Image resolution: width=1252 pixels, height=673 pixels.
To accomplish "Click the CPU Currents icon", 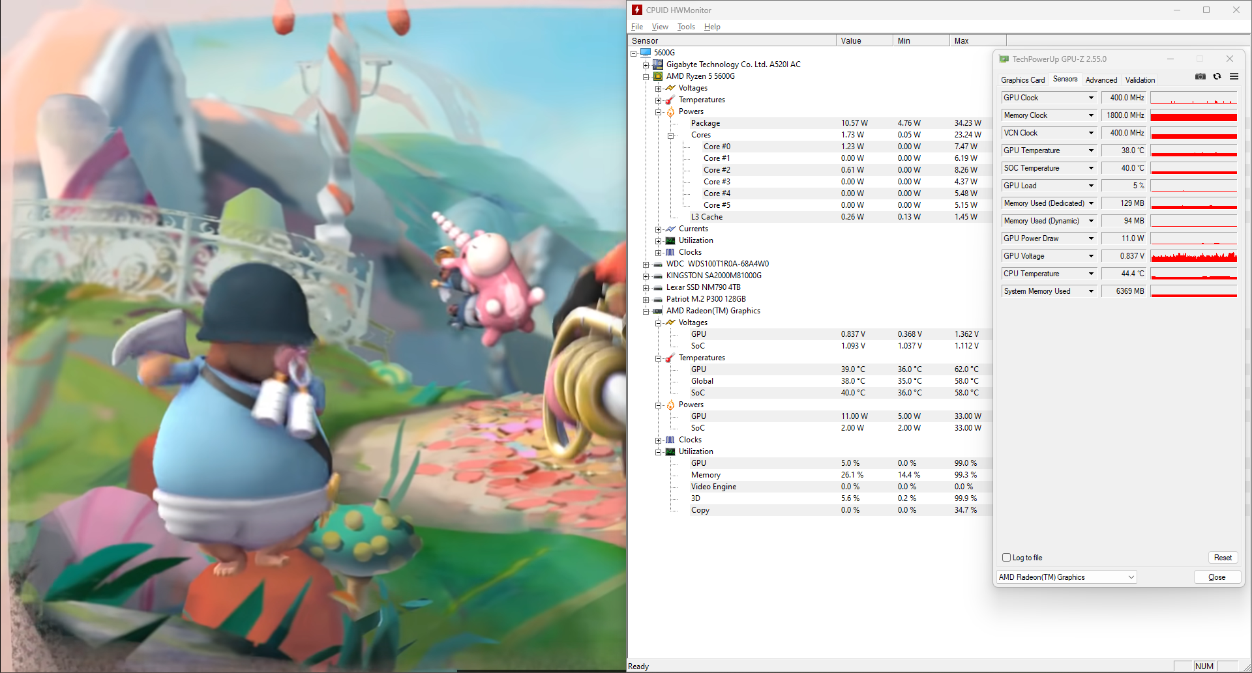I will coord(670,229).
